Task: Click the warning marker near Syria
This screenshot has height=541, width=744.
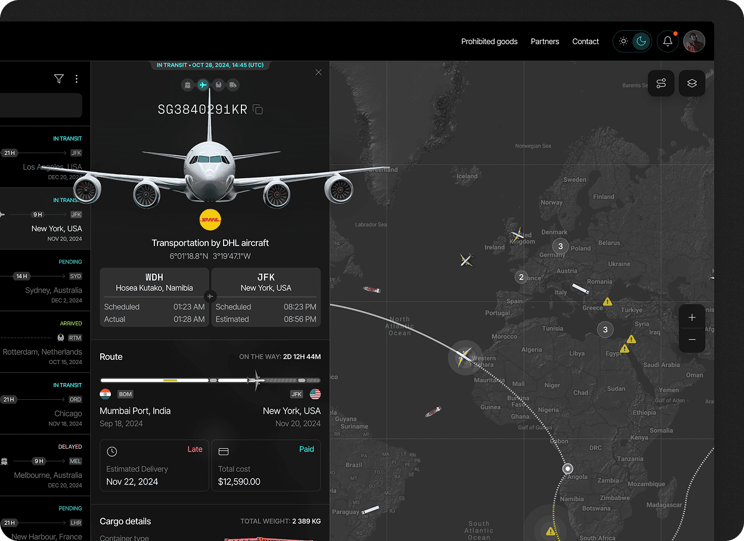Action: click(x=631, y=339)
